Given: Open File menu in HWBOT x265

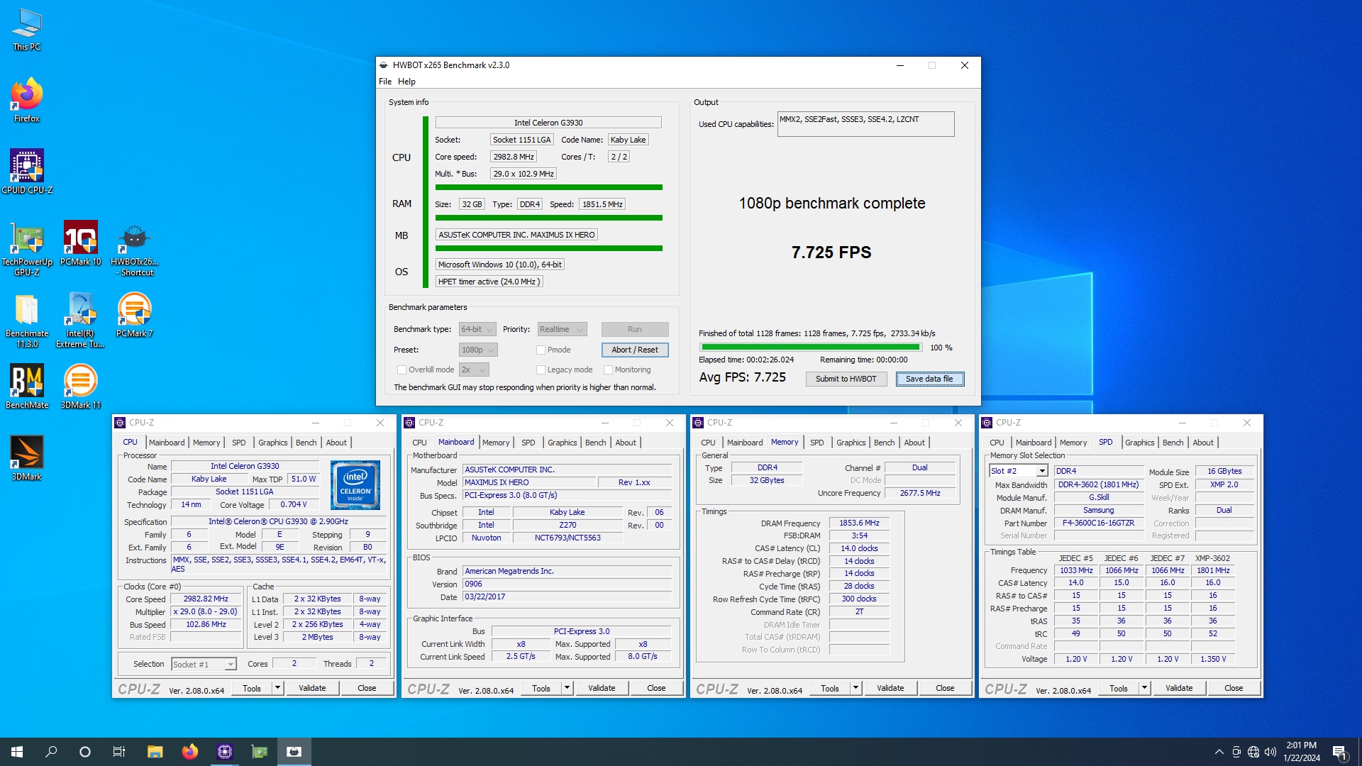Looking at the screenshot, I should (x=385, y=82).
